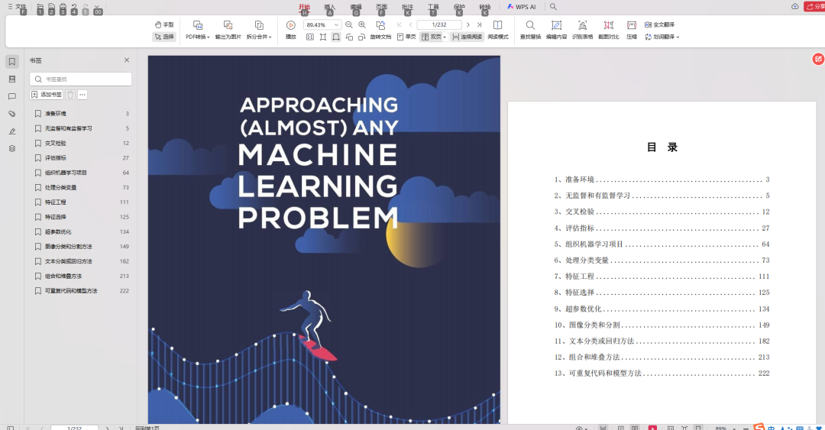825x430 pixels.
Task: Switch to the 插入 tab
Action: click(330, 7)
